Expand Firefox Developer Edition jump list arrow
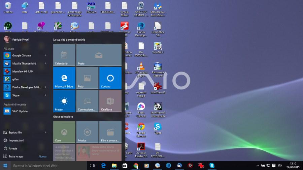303x170 pixels. tap(45, 87)
